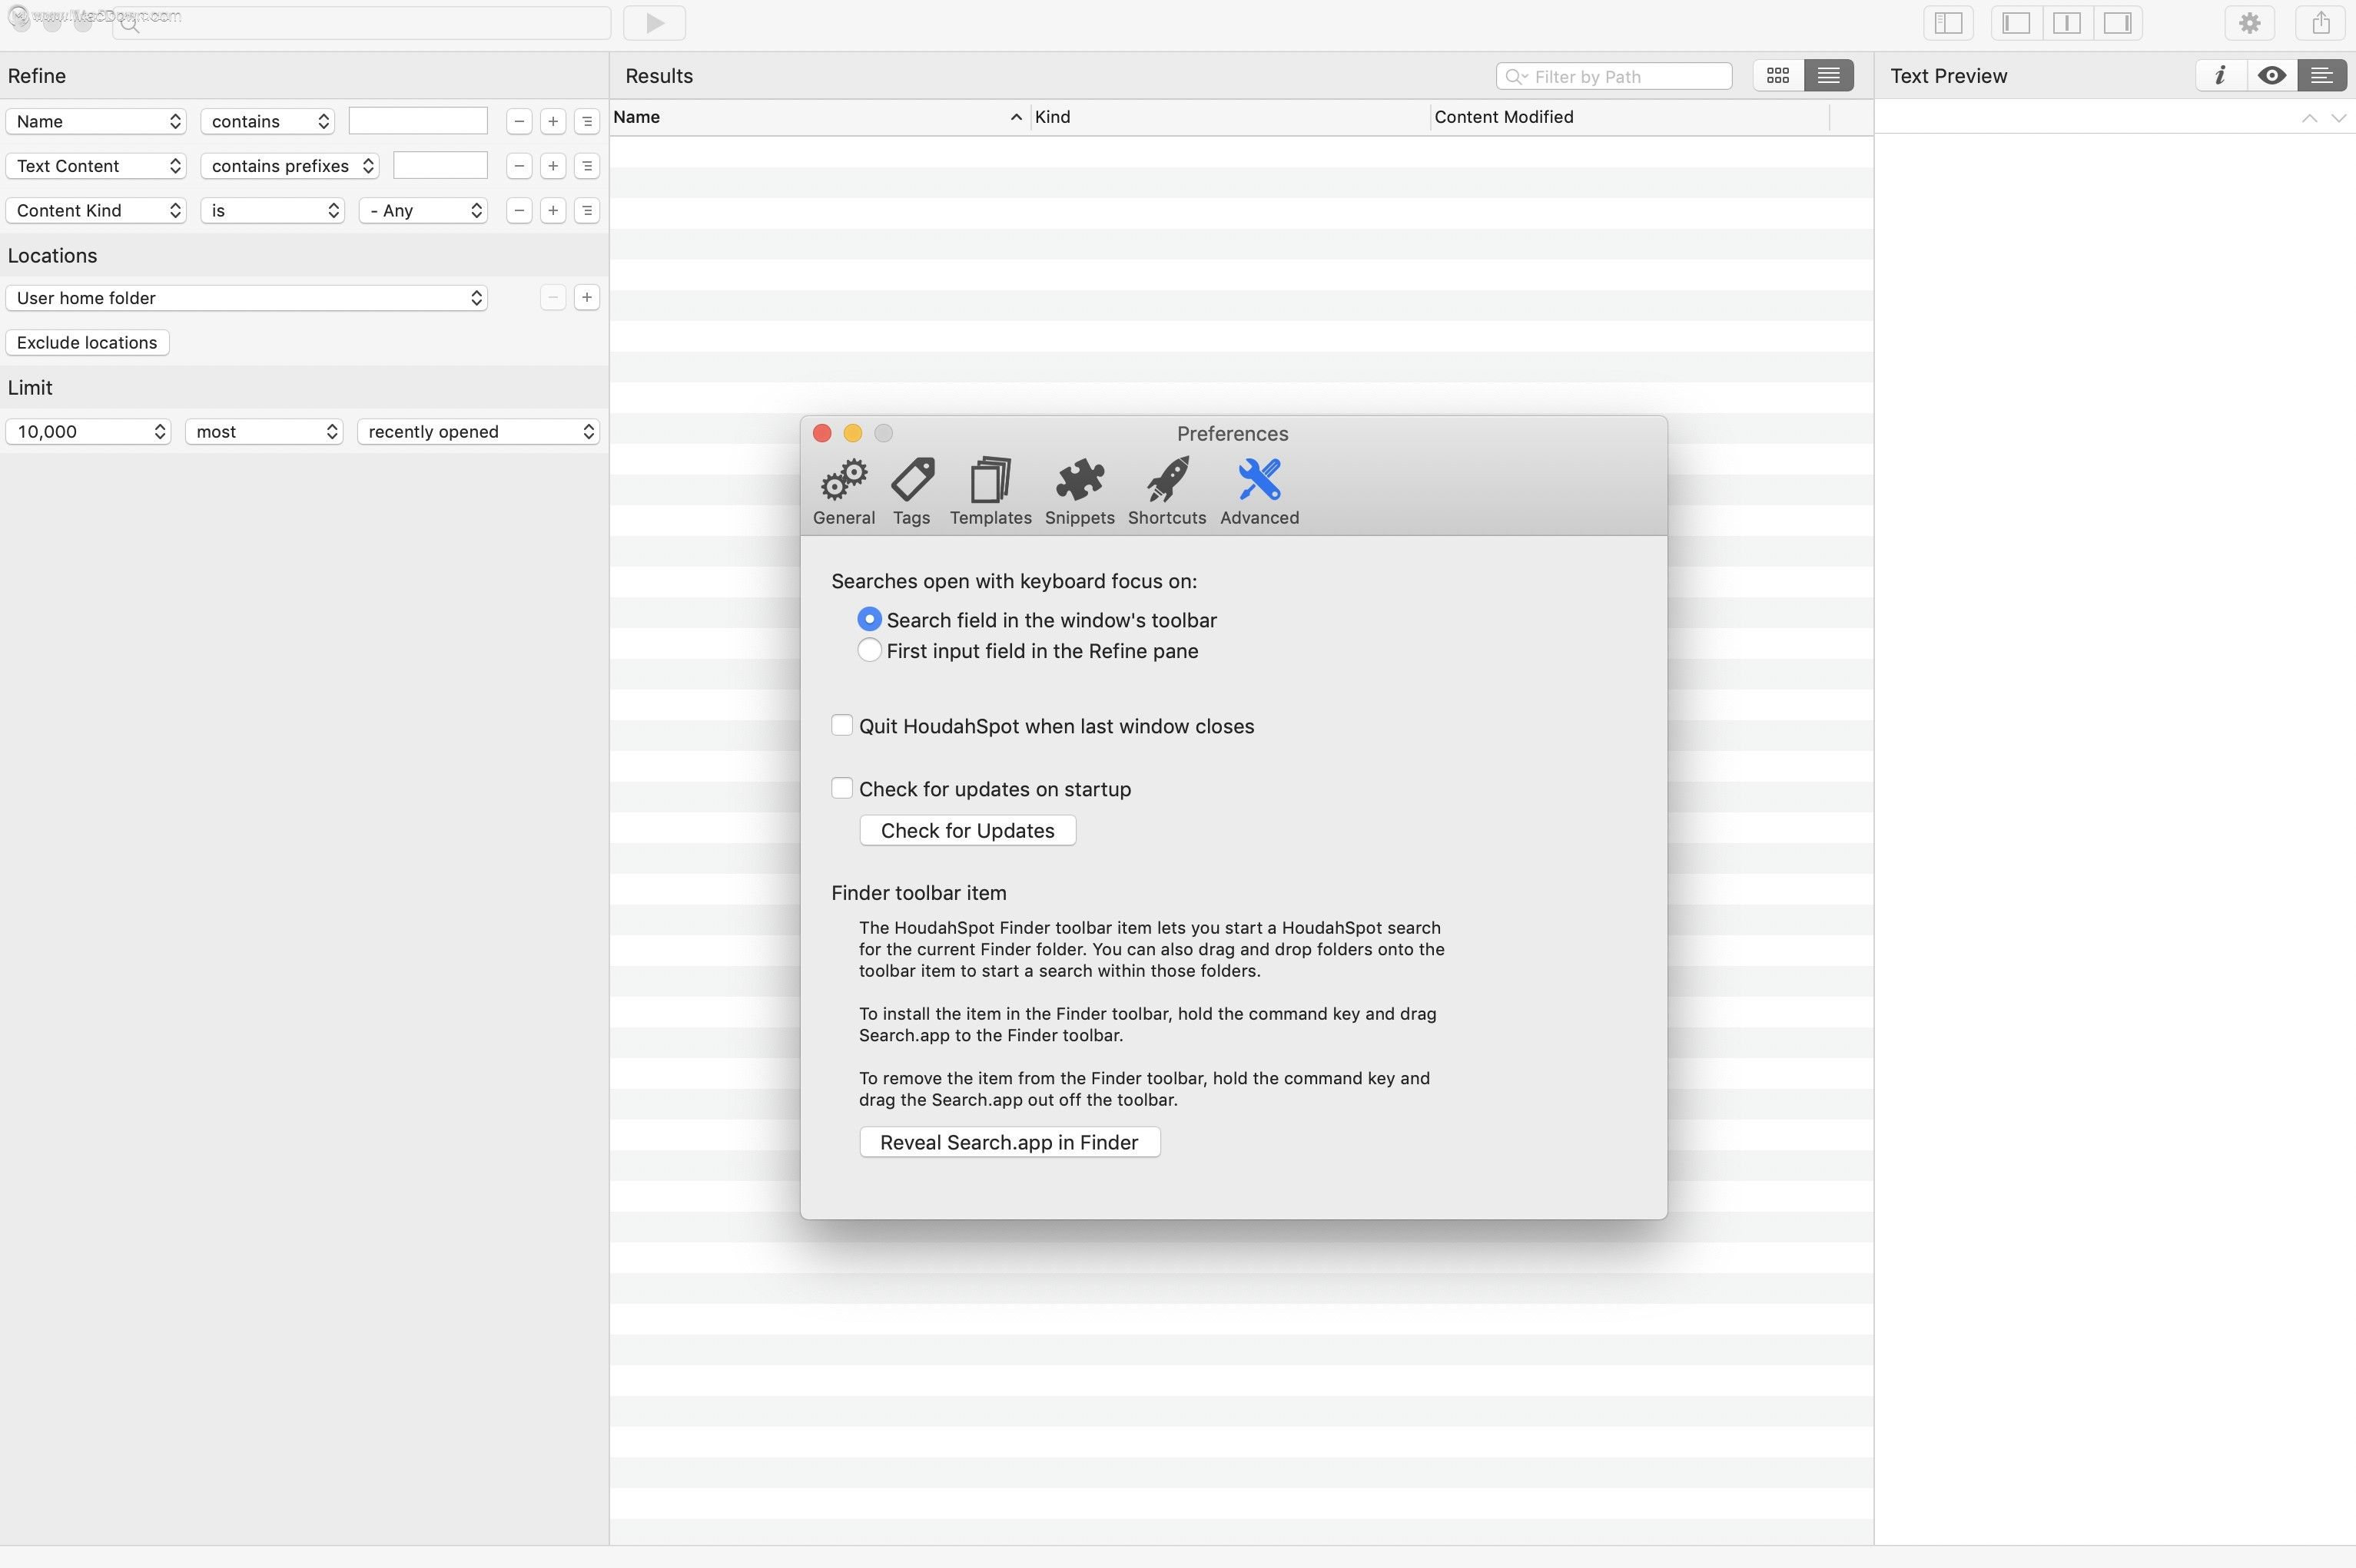Open the Text Content attribute dropdown

pos(96,166)
